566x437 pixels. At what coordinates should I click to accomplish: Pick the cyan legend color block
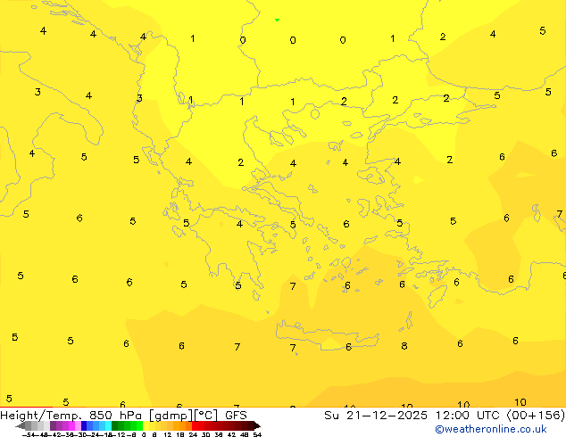point(108,425)
